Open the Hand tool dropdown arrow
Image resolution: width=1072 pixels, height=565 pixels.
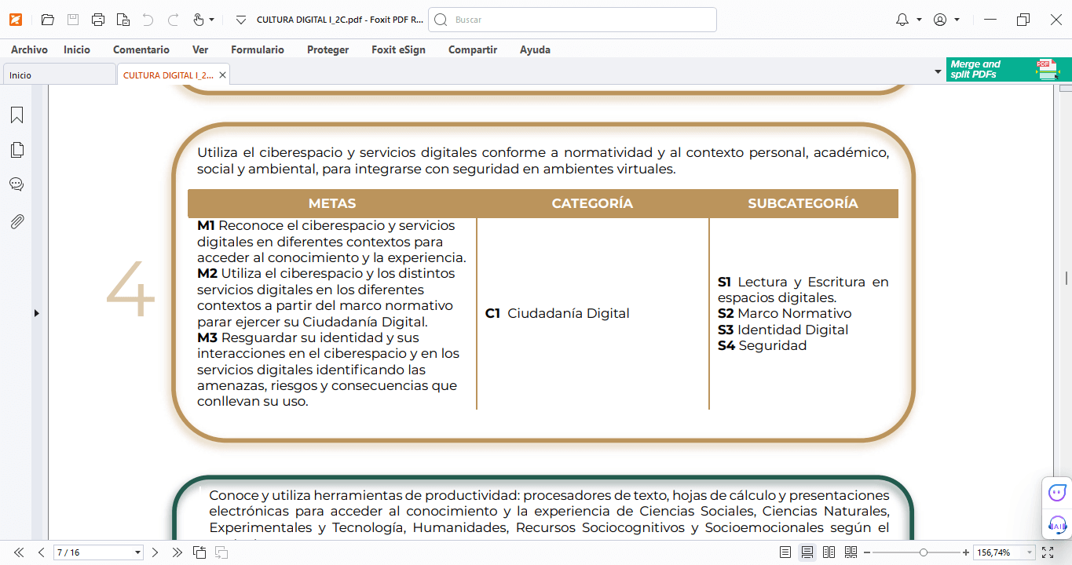click(212, 20)
